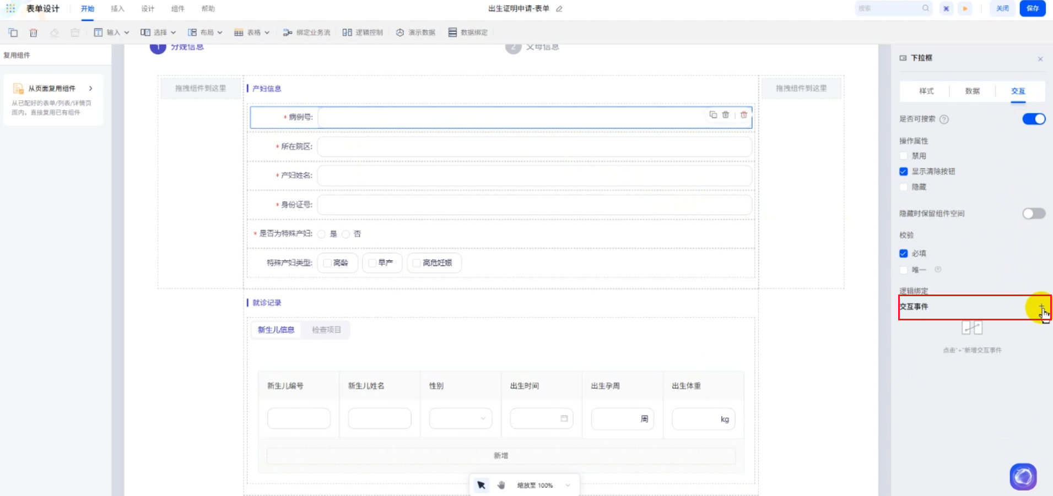This screenshot has height=496, width=1053.
Task: Toggle the 是否可搜索 switch off
Action: click(x=1033, y=119)
